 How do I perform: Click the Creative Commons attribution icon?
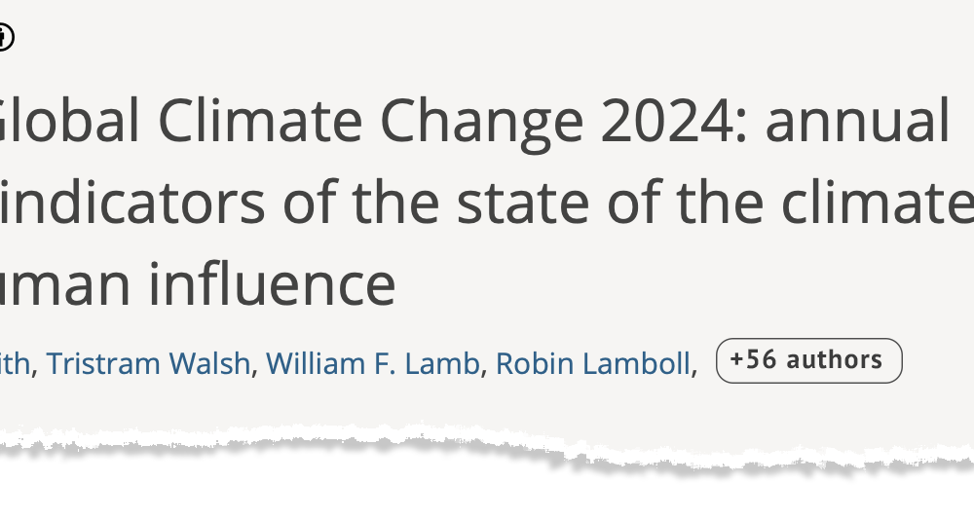pyautogui.click(x=4, y=38)
